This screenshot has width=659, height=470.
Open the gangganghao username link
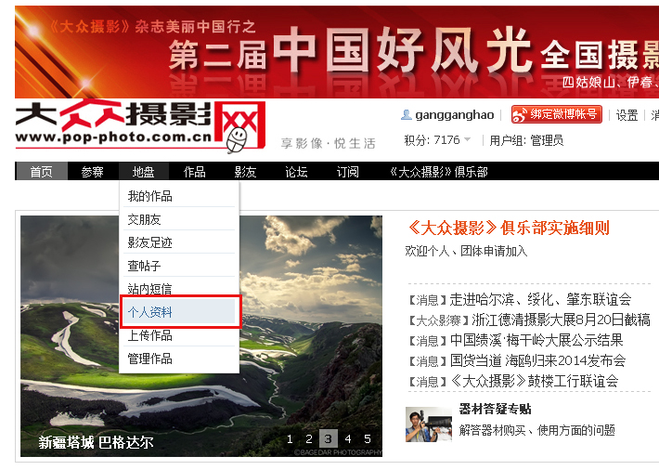454,115
